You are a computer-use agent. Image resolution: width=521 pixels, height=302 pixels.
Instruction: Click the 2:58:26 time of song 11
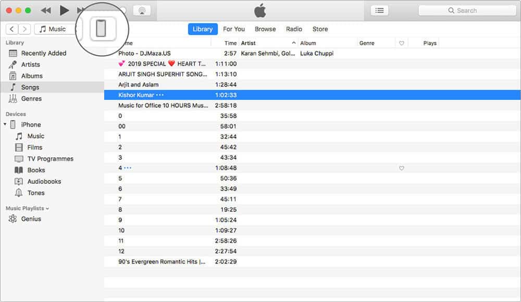click(226, 241)
